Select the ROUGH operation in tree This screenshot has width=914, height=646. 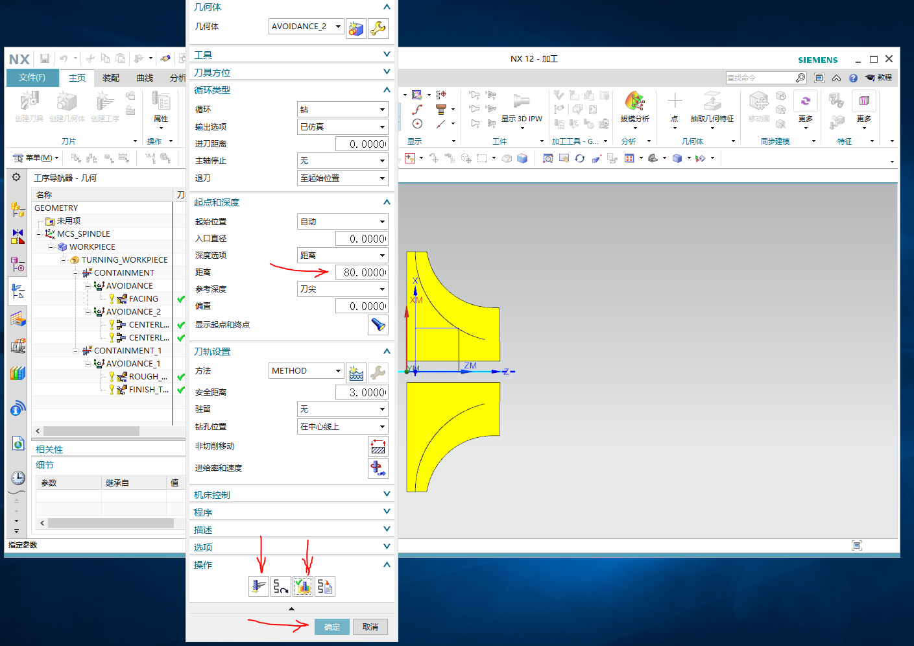coord(148,377)
